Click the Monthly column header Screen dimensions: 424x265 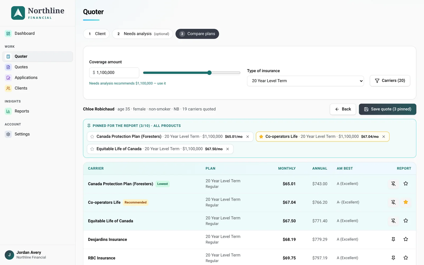(x=287, y=169)
